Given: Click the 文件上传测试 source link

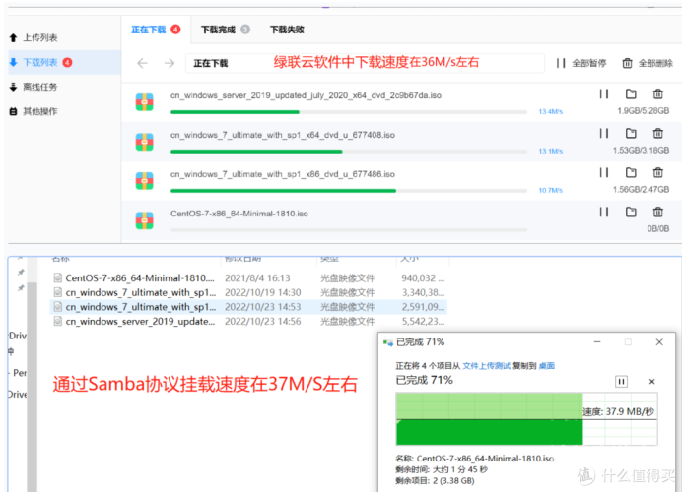Looking at the screenshot, I should 486,366.
